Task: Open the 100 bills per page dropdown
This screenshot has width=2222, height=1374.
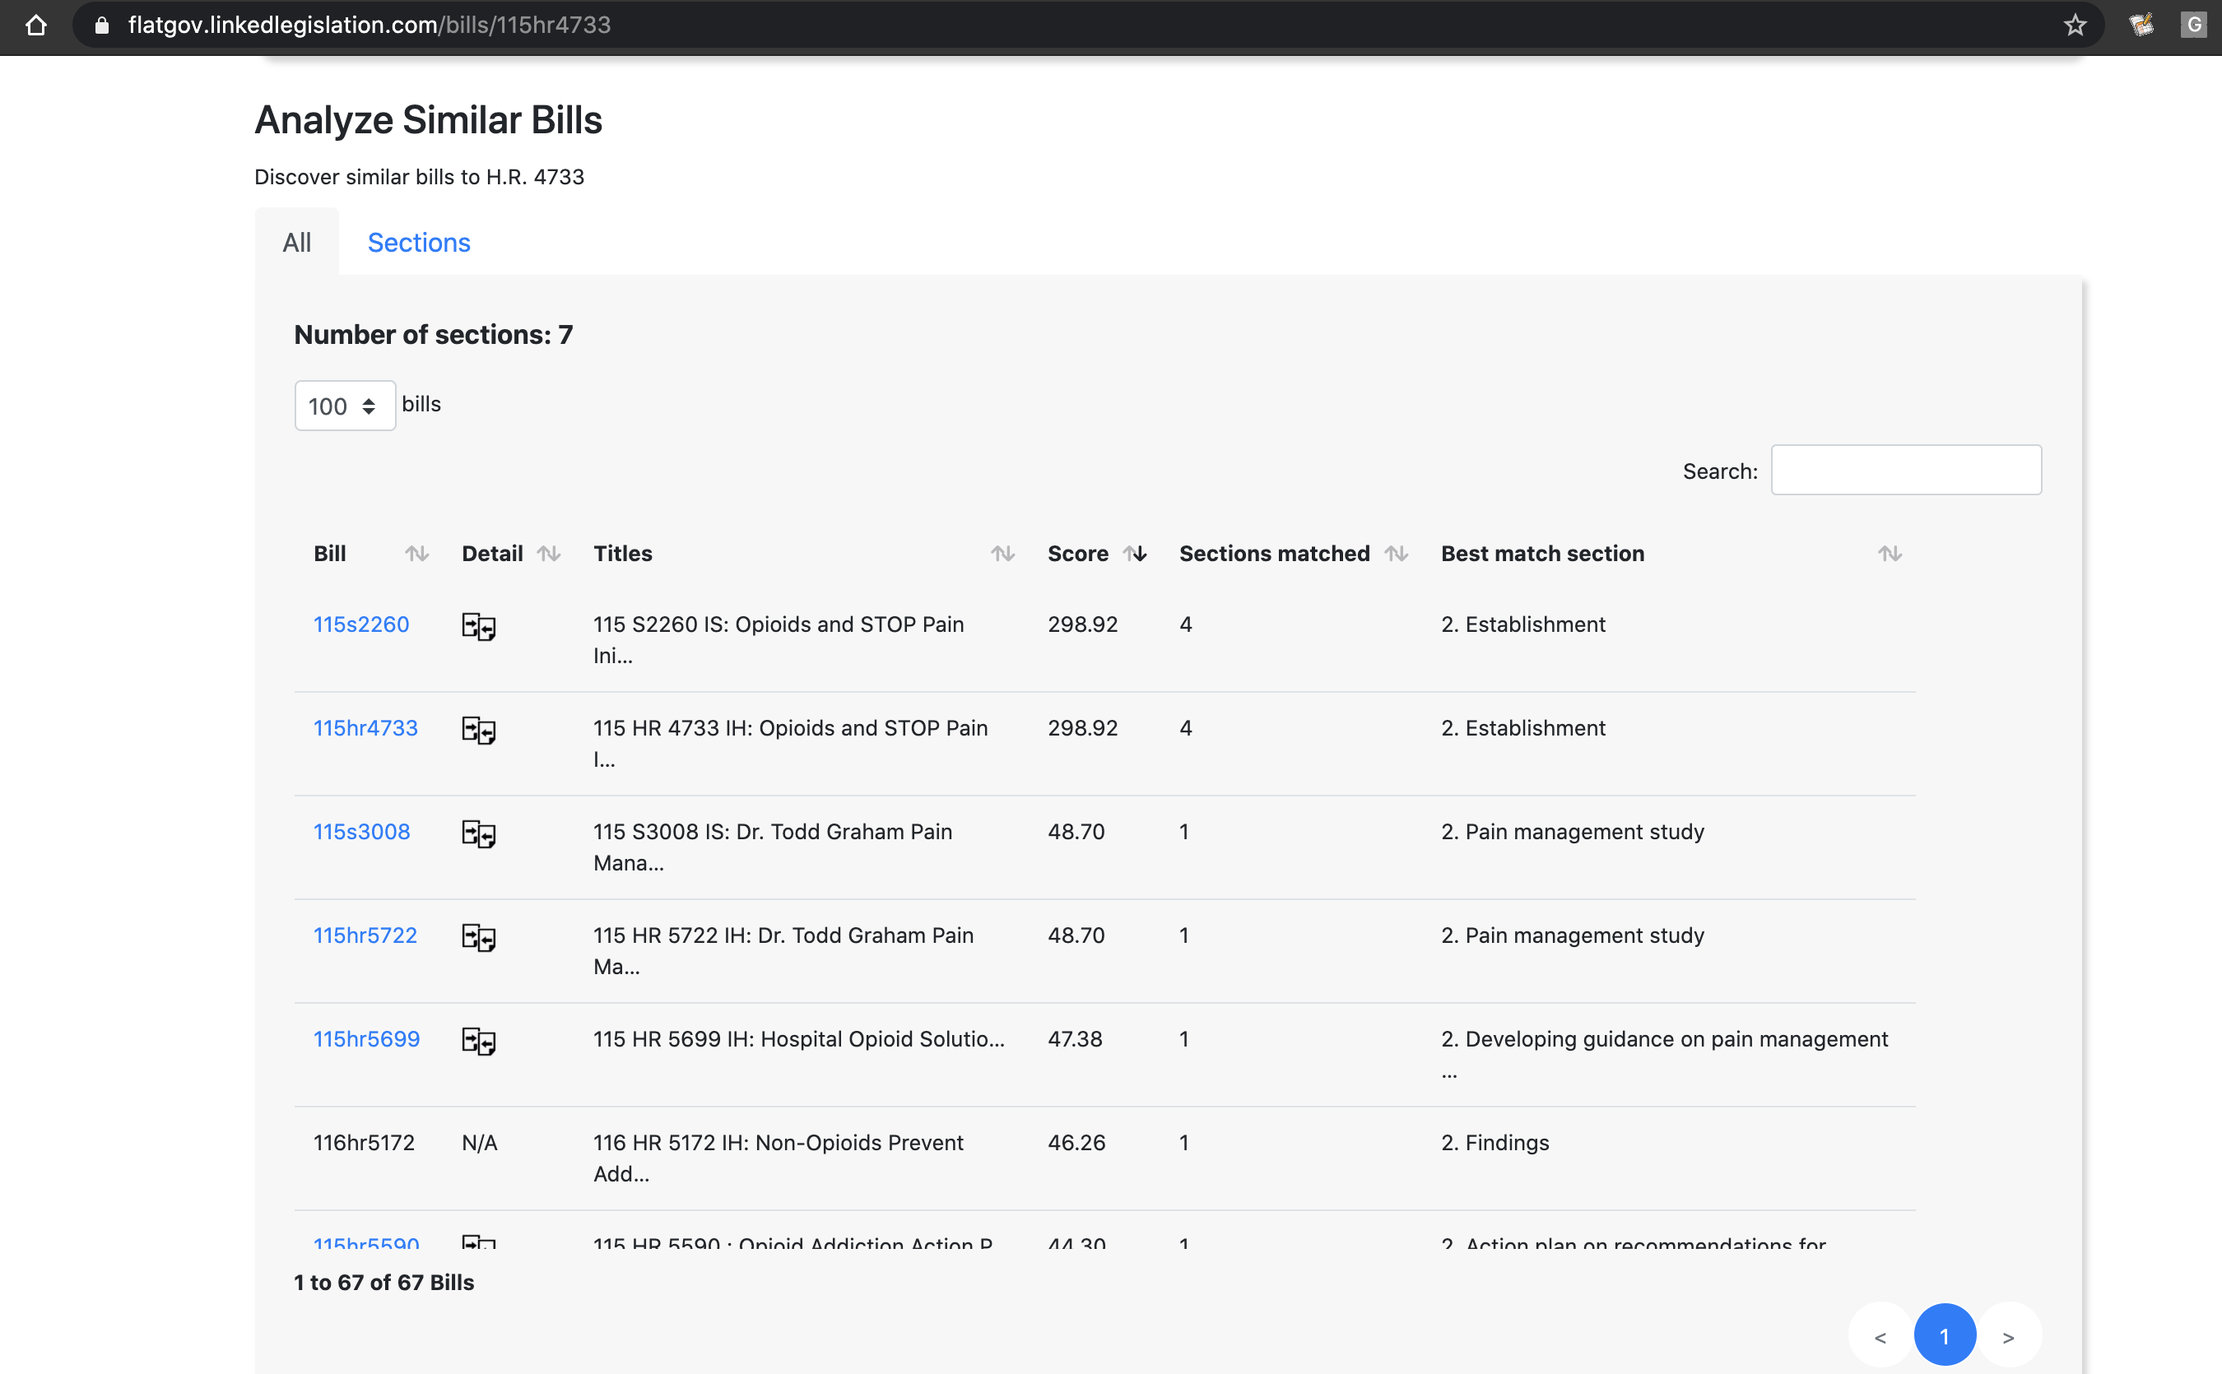Action: click(x=345, y=406)
